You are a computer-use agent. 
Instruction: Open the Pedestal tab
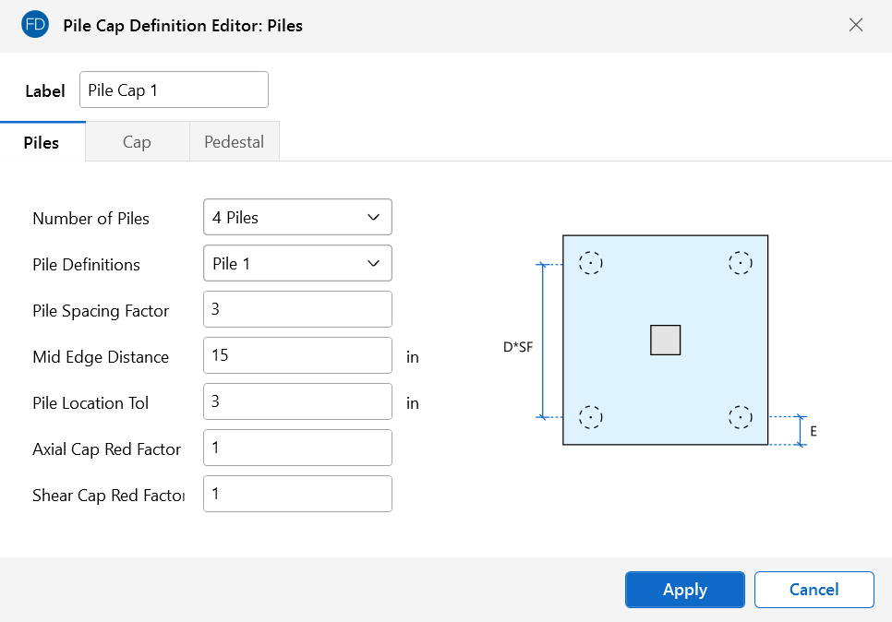(234, 142)
